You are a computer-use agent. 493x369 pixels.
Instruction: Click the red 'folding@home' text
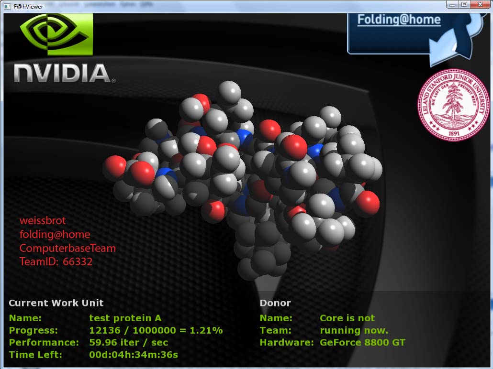tap(55, 234)
